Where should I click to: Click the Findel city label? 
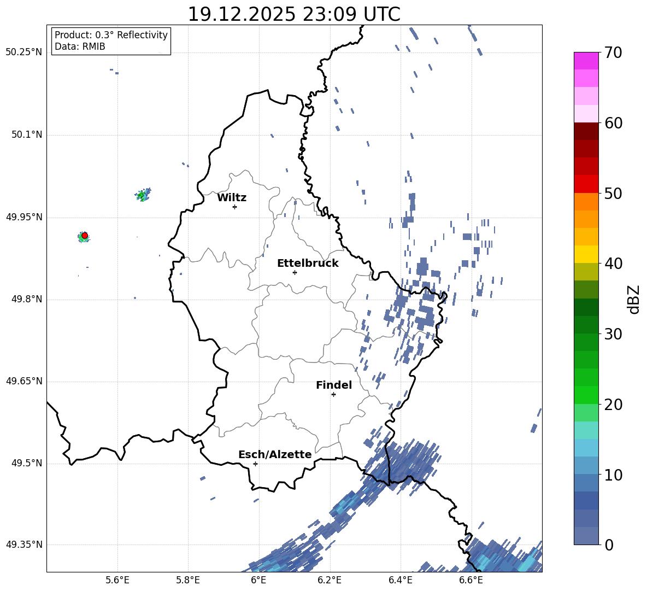(x=334, y=385)
